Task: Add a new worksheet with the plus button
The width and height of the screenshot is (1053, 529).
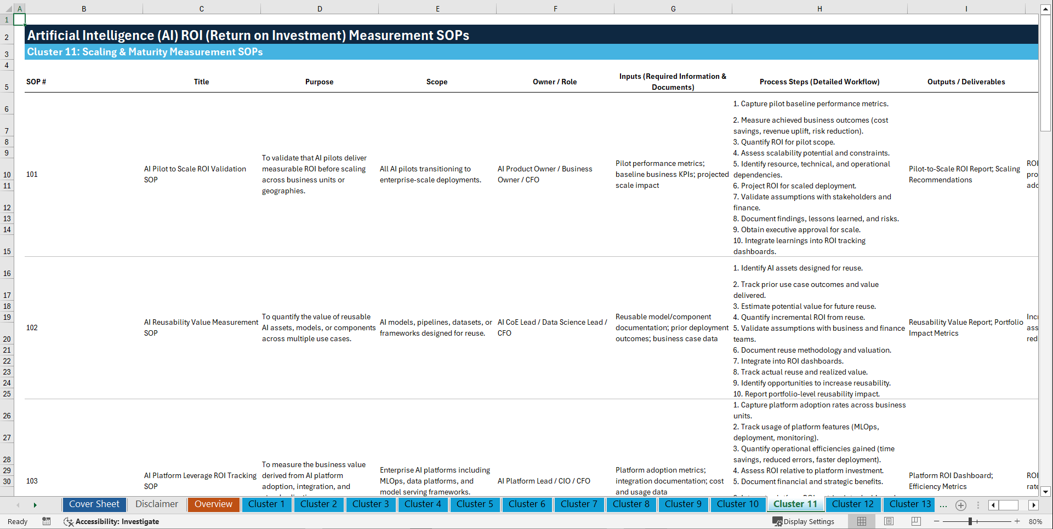Action: 960,505
